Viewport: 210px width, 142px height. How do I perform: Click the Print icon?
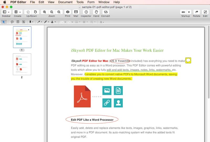(68, 12)
